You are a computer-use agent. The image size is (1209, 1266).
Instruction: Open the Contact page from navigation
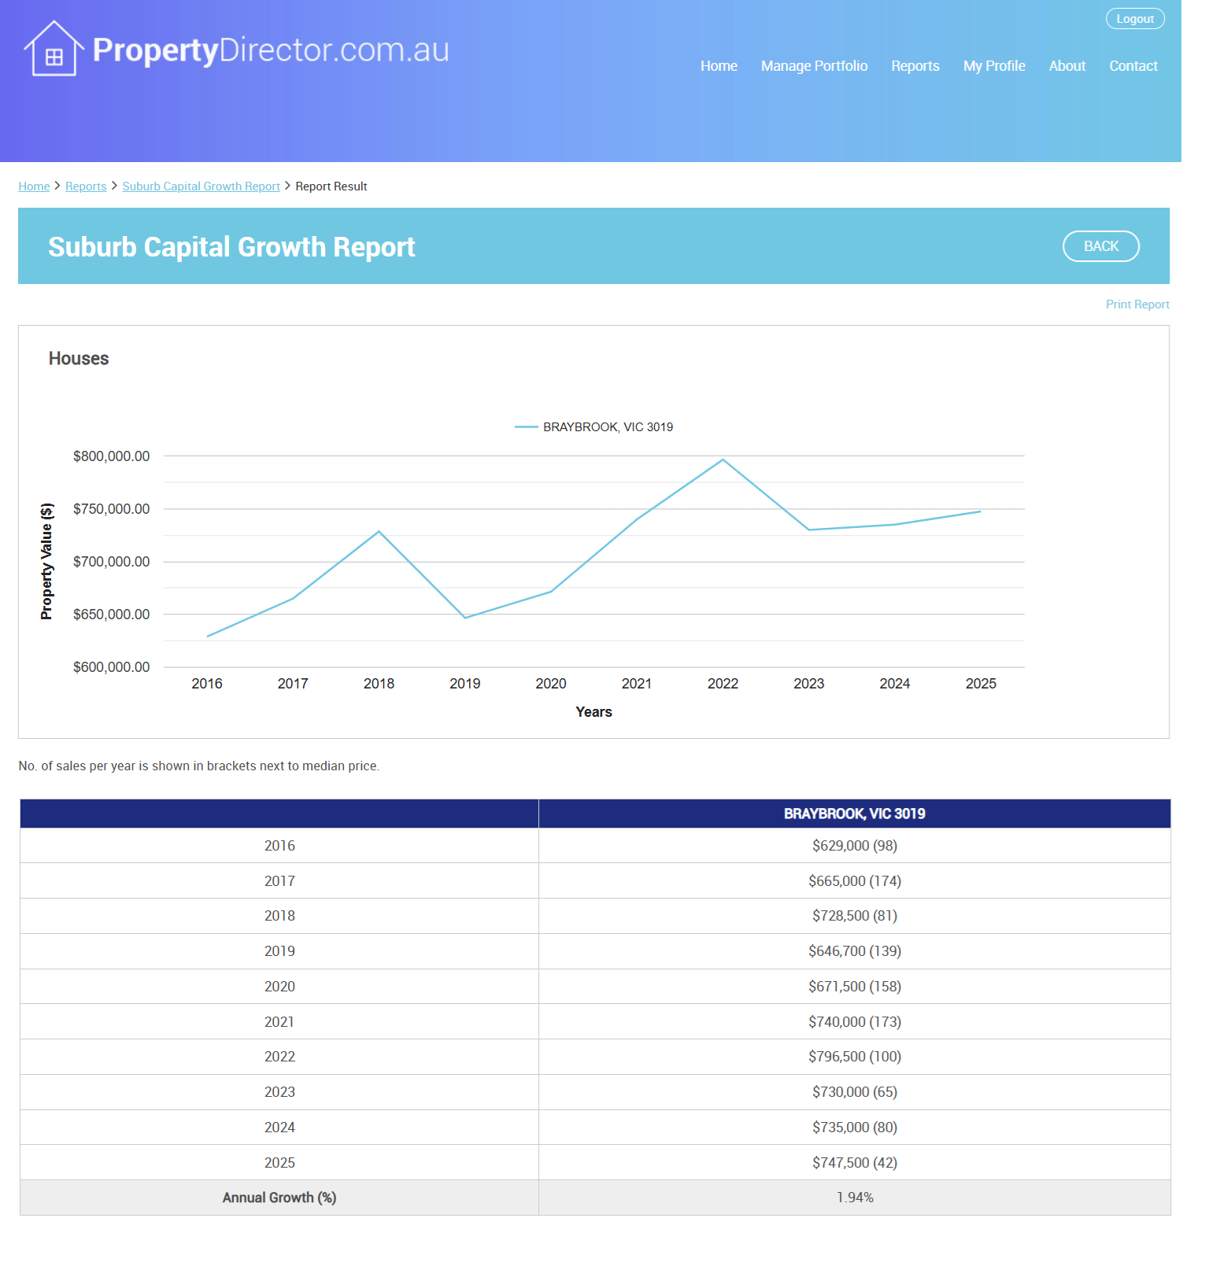pos(1133,66)
